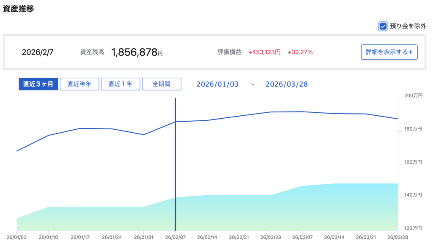The width and height of the screenshot is (433, 248).
Task: Click the cyan area chart above 26/03/14
Action: (334, 207)
